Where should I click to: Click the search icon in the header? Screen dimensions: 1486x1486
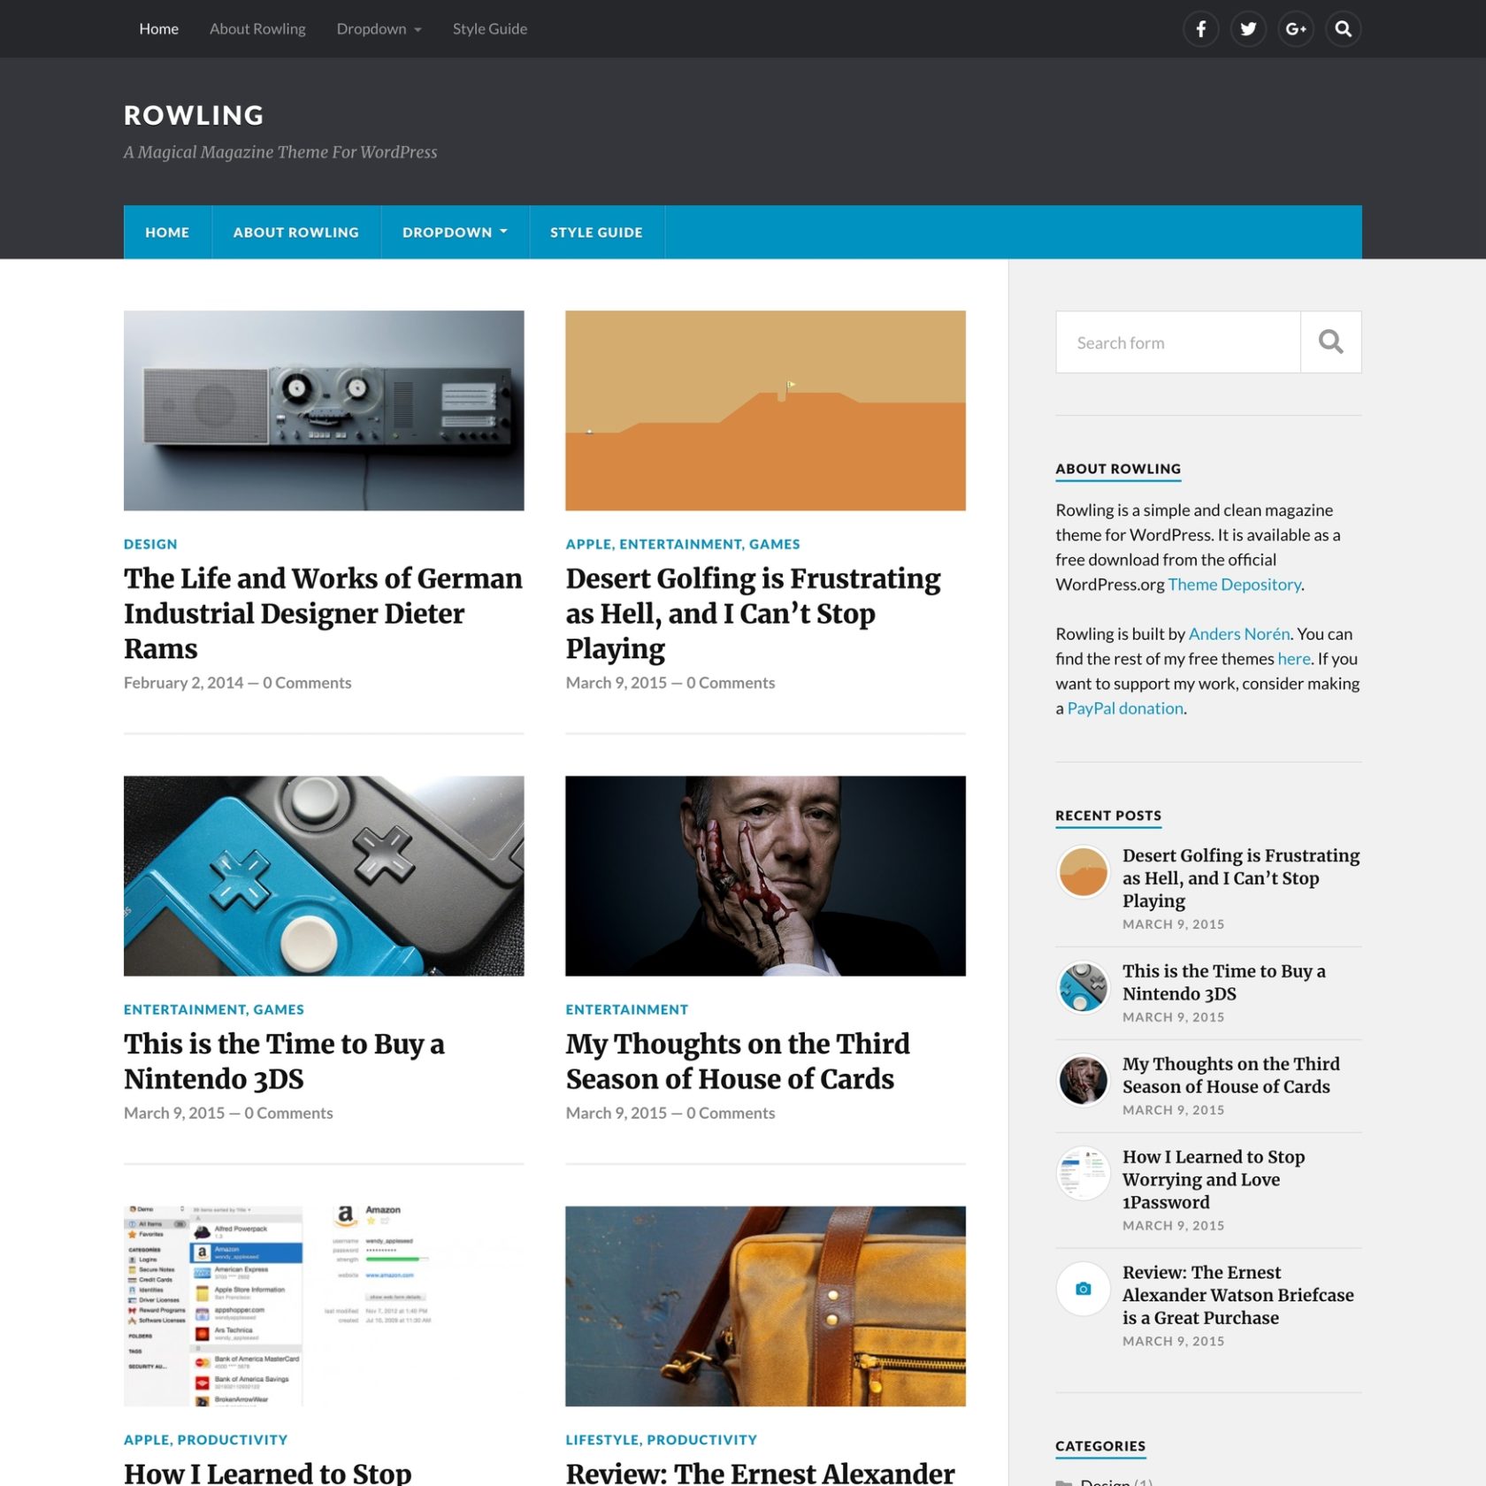(x=1344, y=28)
